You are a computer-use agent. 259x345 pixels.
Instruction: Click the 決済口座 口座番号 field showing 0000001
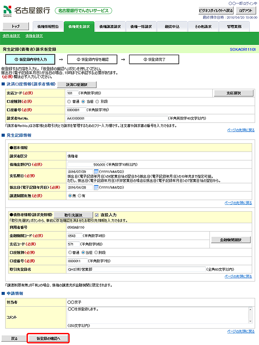click(76, 110)
